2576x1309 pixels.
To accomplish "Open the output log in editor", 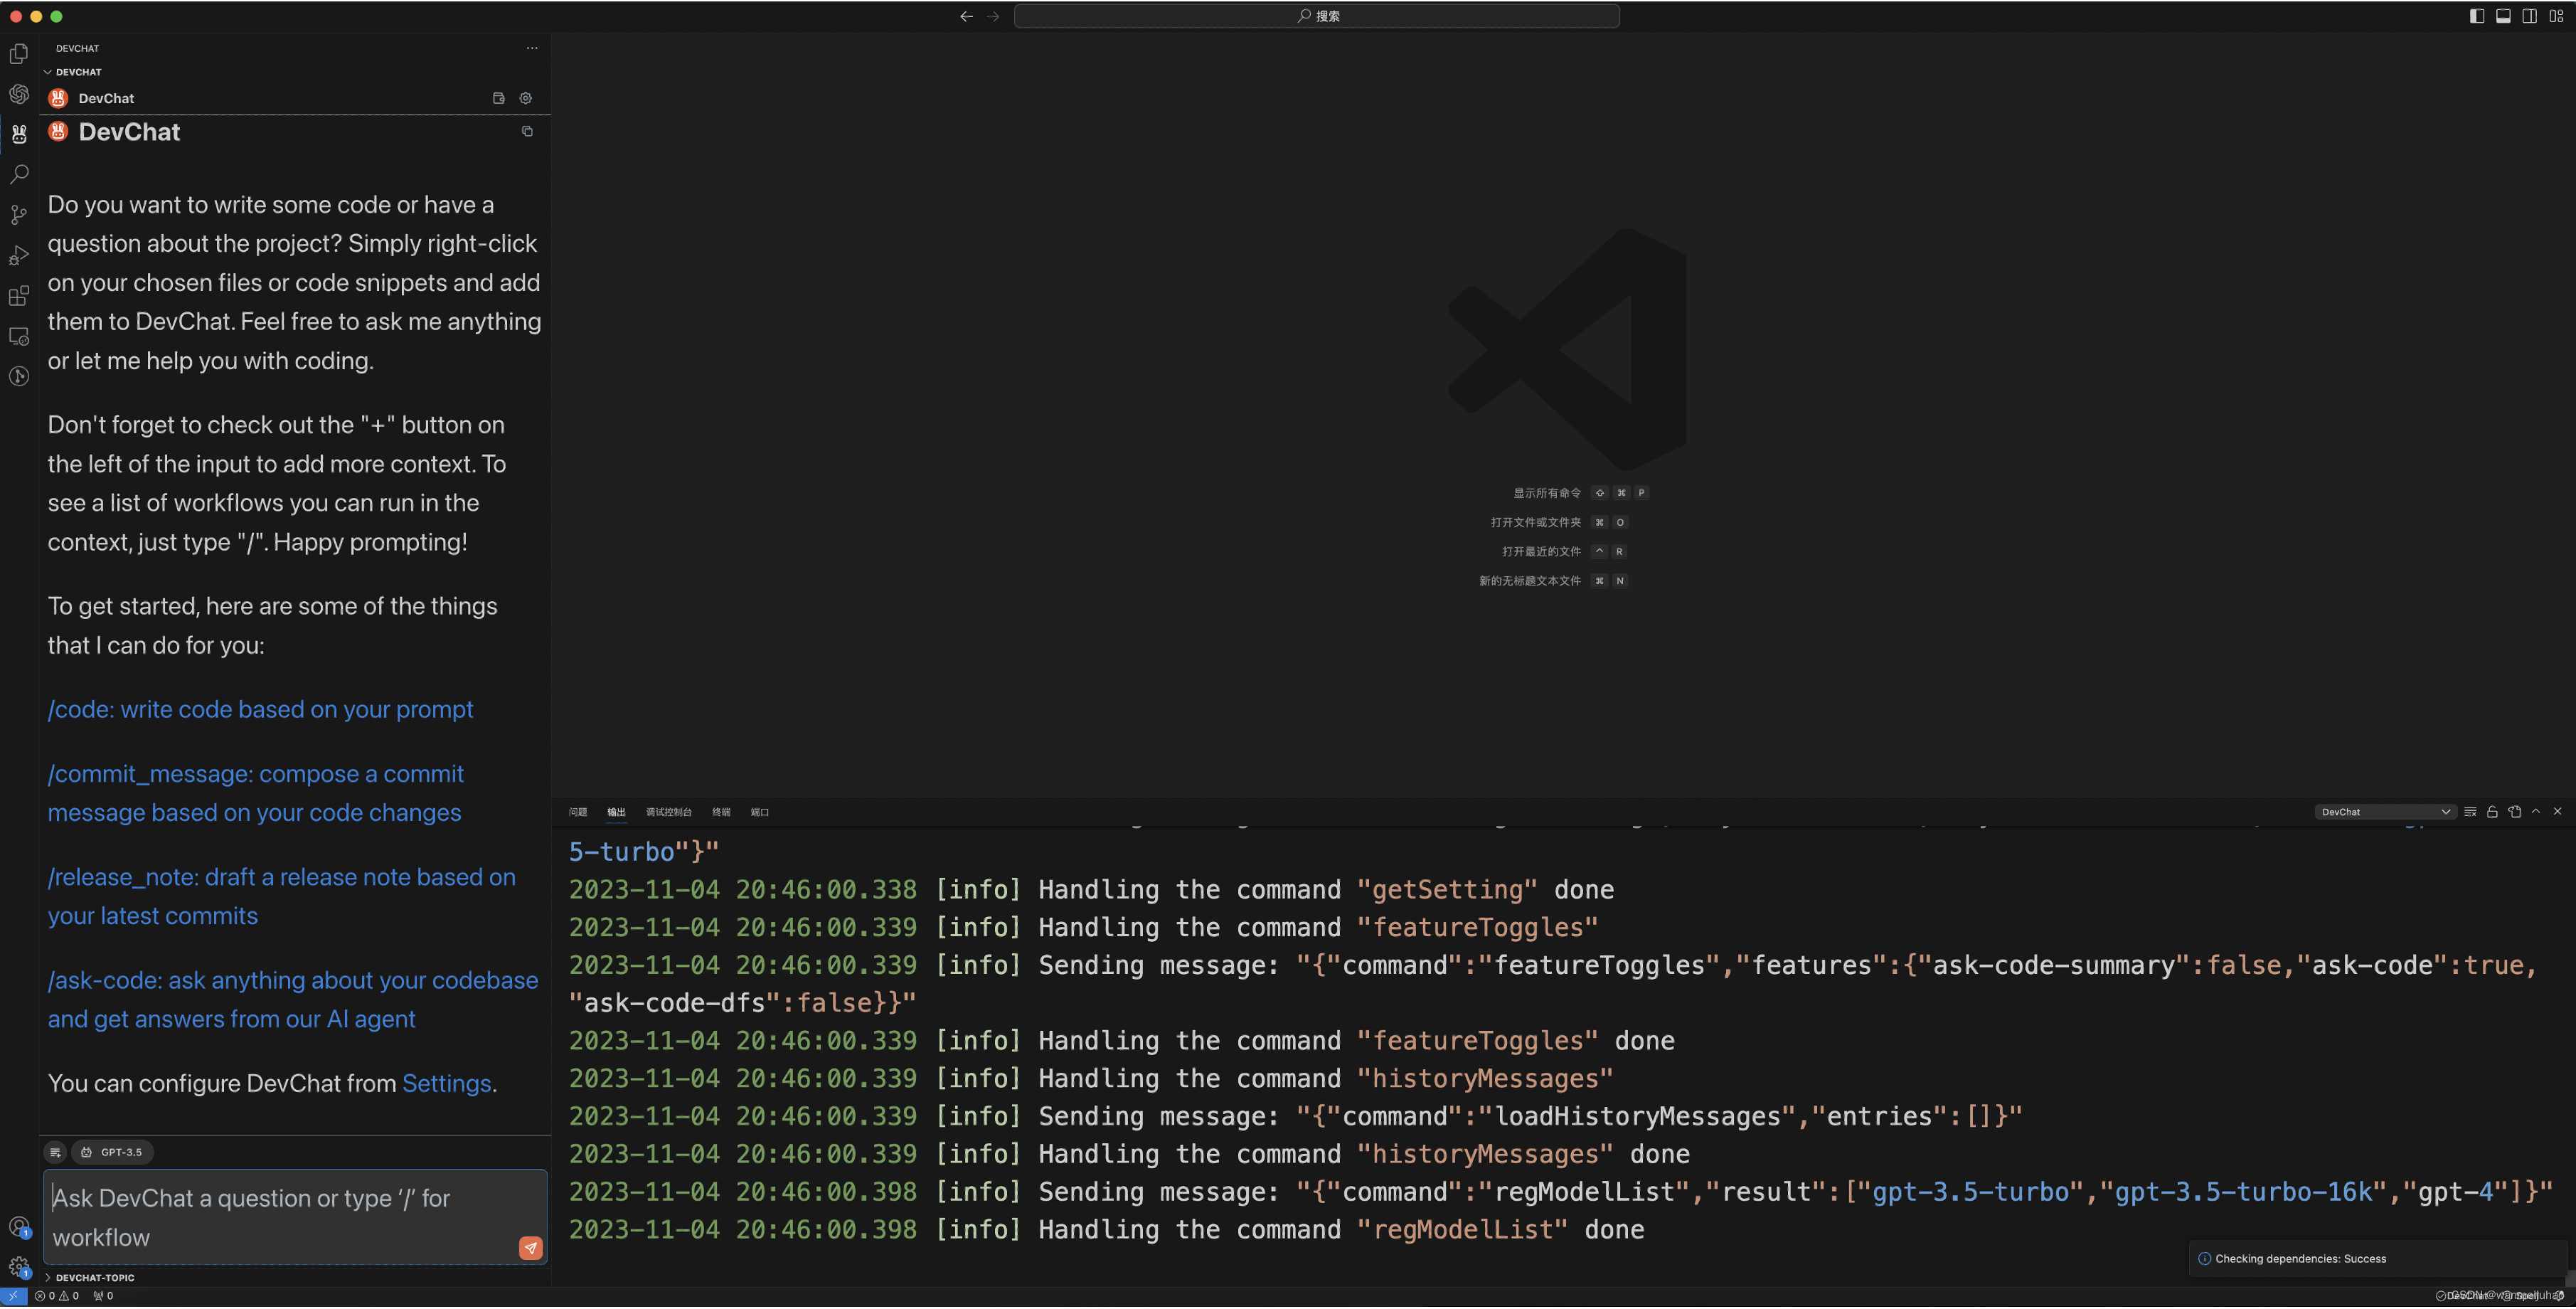I will click(2514, 812).
